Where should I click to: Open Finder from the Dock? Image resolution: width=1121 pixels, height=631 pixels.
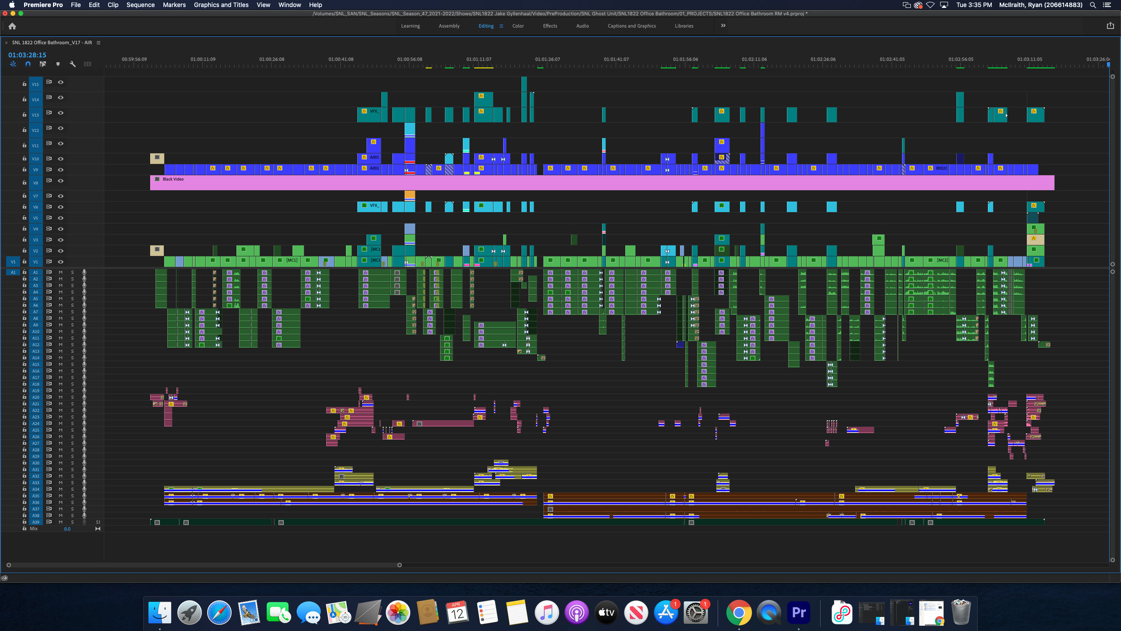160,612
